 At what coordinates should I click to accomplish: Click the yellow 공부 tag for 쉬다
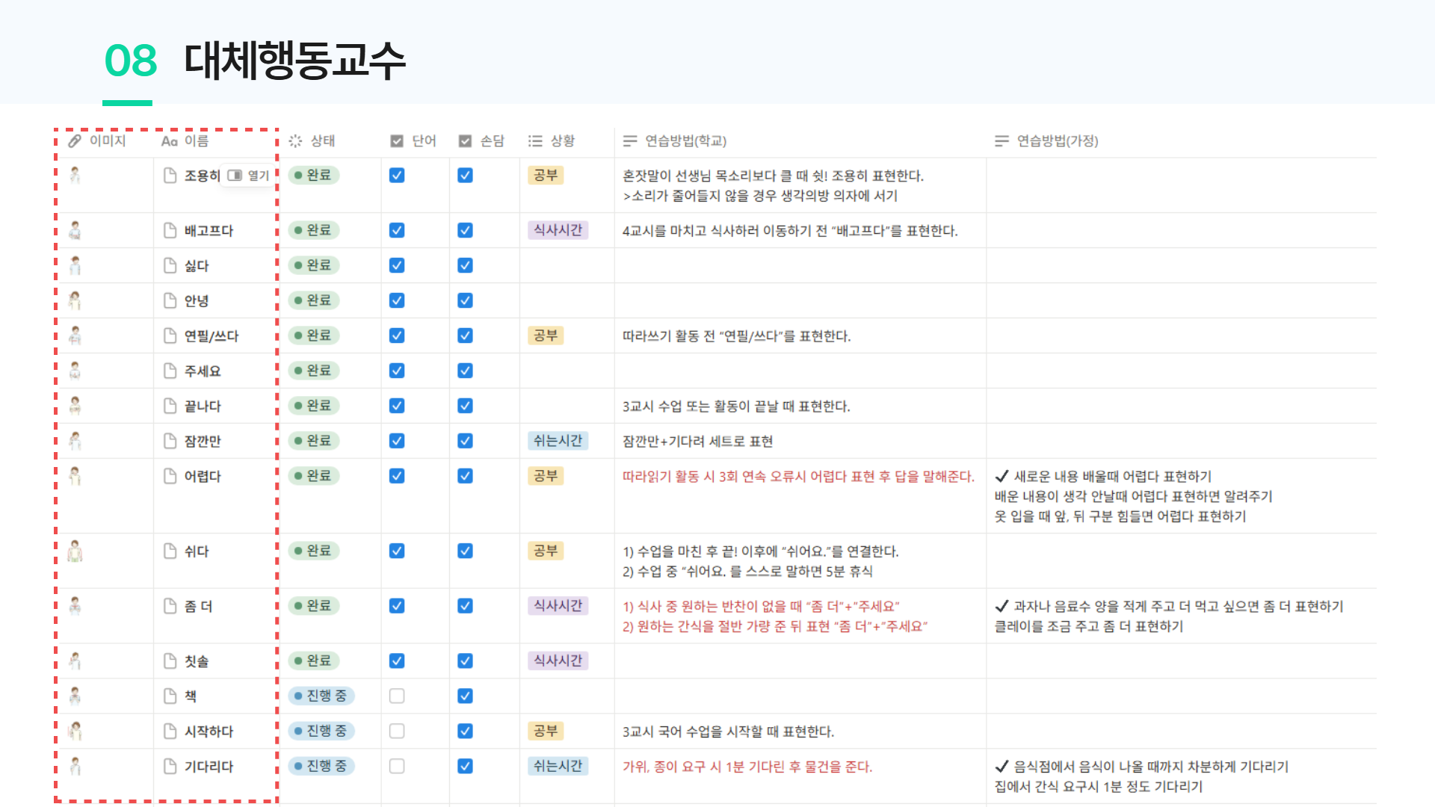pyautogui.click(x=546, y=551)
